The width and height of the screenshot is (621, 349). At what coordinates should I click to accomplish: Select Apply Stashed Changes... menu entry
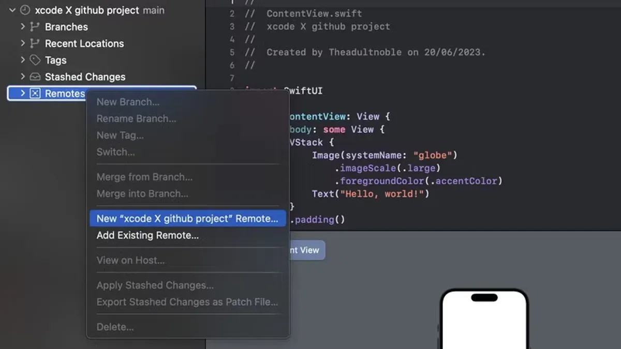[x=187, y=285]
